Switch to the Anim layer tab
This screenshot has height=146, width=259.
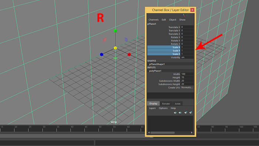pos(178,104)
